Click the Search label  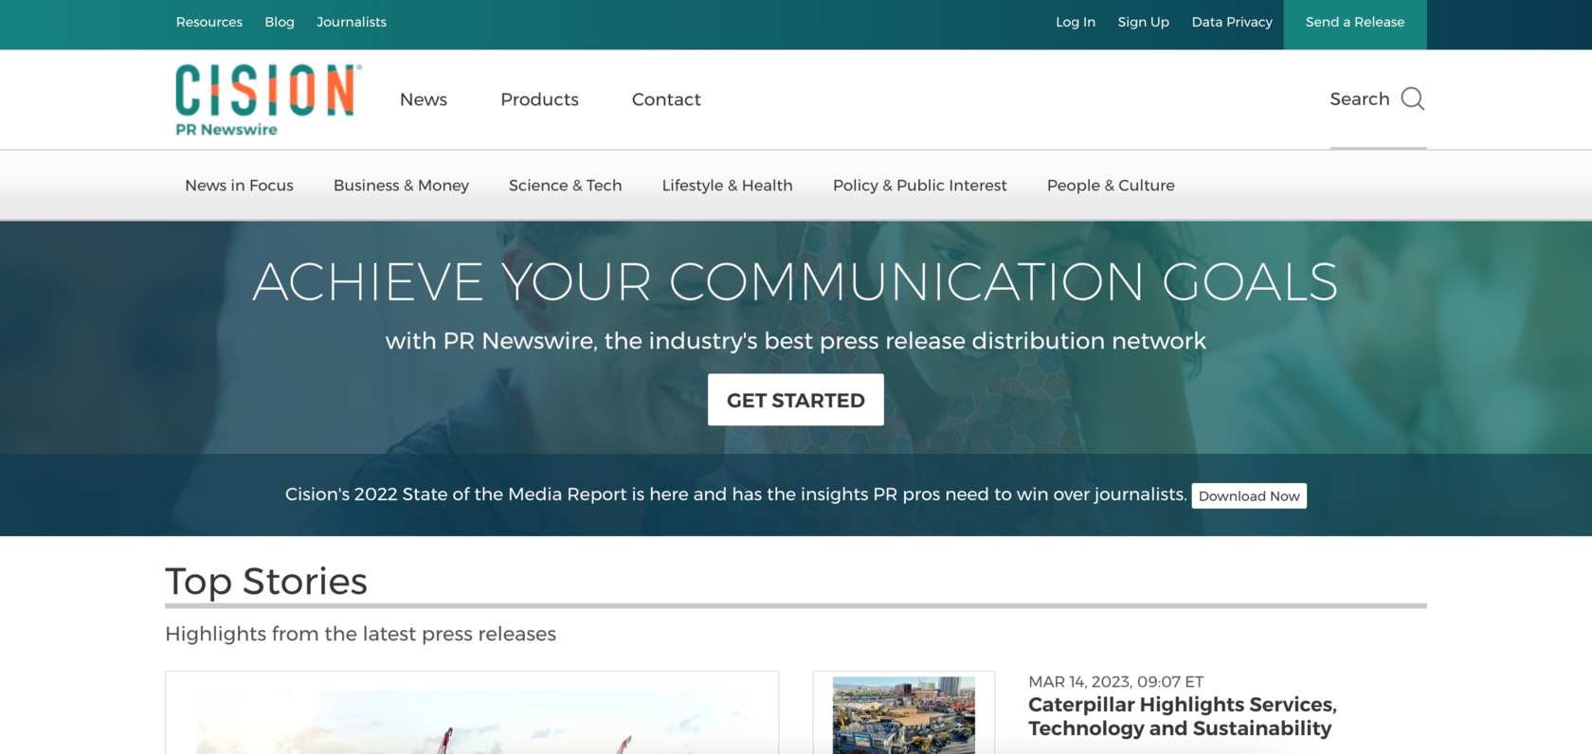click(1359, 99)
